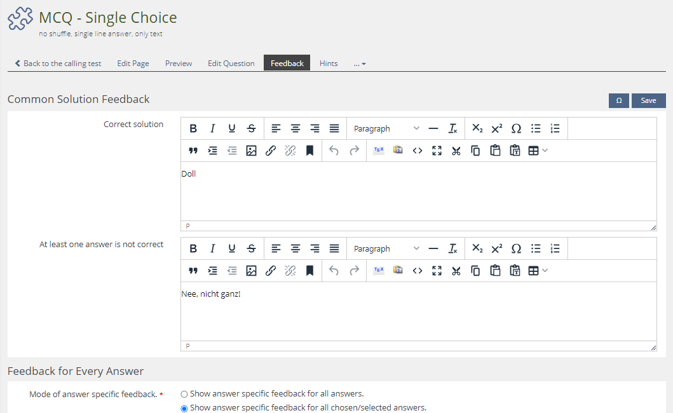Open the Hints tab

(329, 64)
